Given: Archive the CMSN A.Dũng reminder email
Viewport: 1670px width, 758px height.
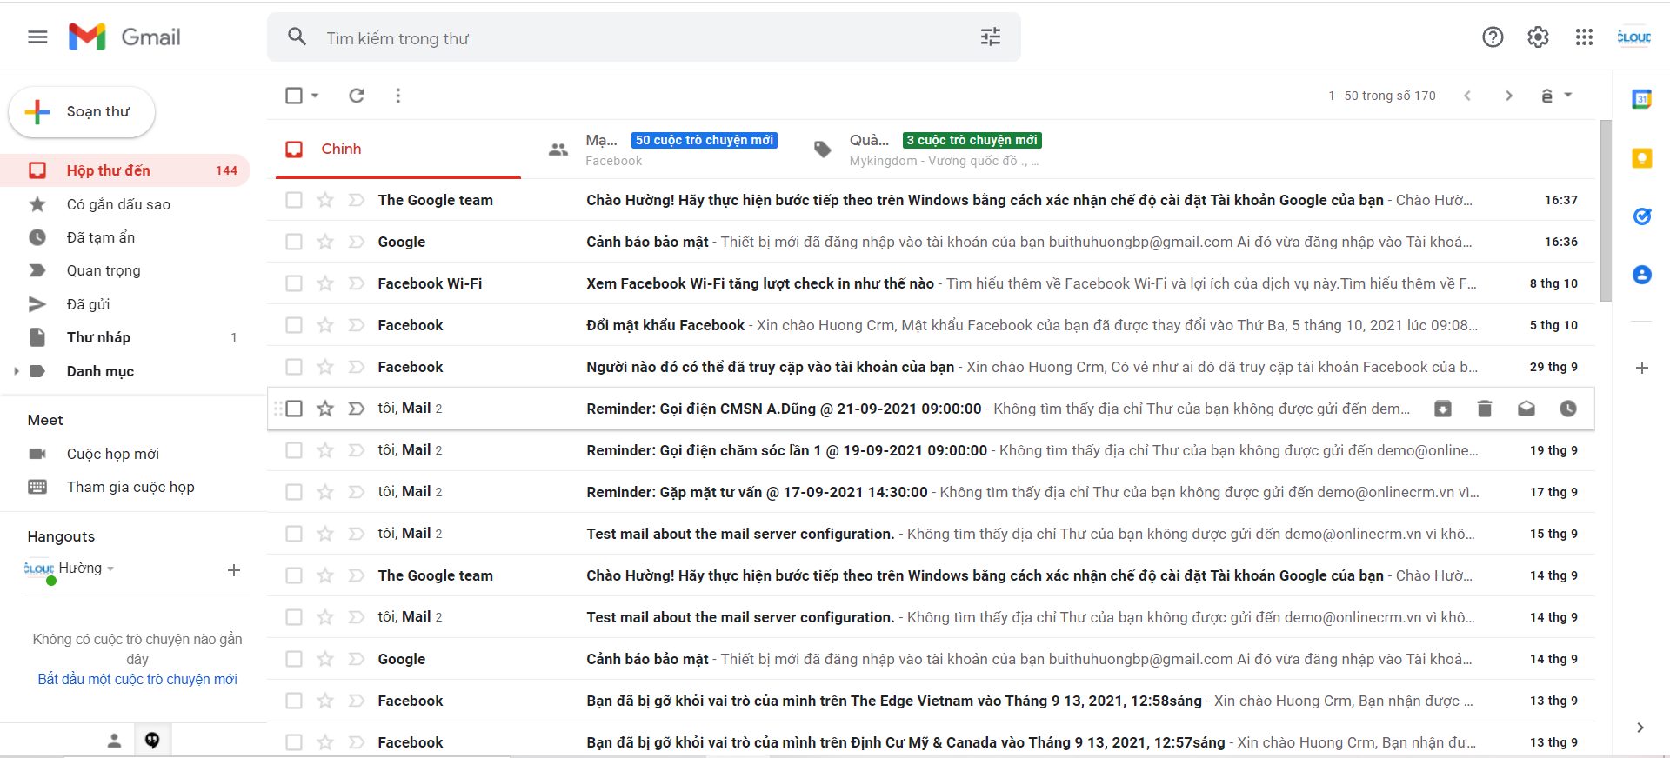Looking at the screenshot, I should tap(1442, 409).
